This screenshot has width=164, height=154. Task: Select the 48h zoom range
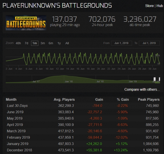point(18,43)
